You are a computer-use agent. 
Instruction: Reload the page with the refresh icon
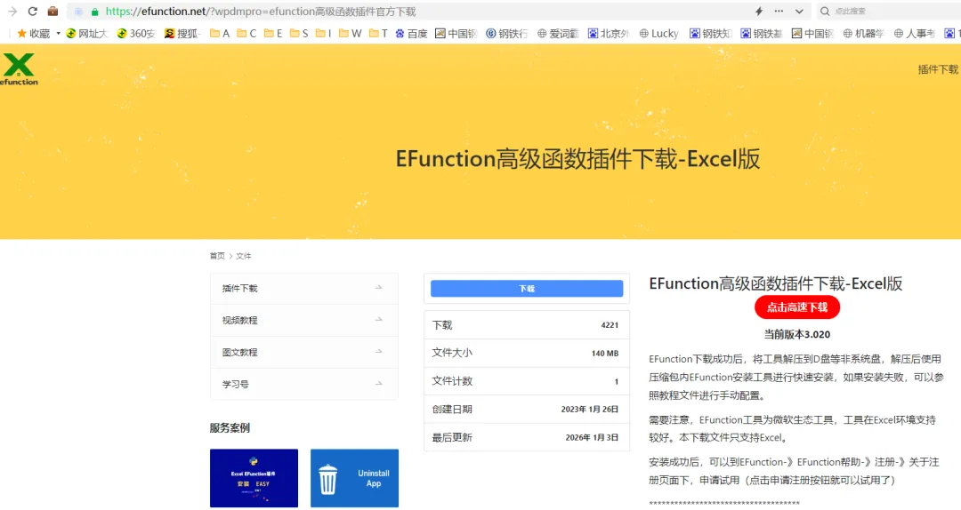coord(33,11)
